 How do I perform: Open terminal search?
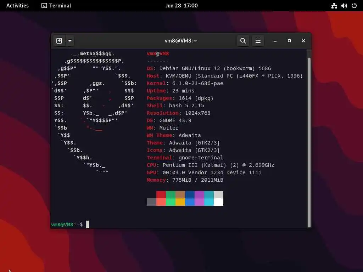point(243,41)
